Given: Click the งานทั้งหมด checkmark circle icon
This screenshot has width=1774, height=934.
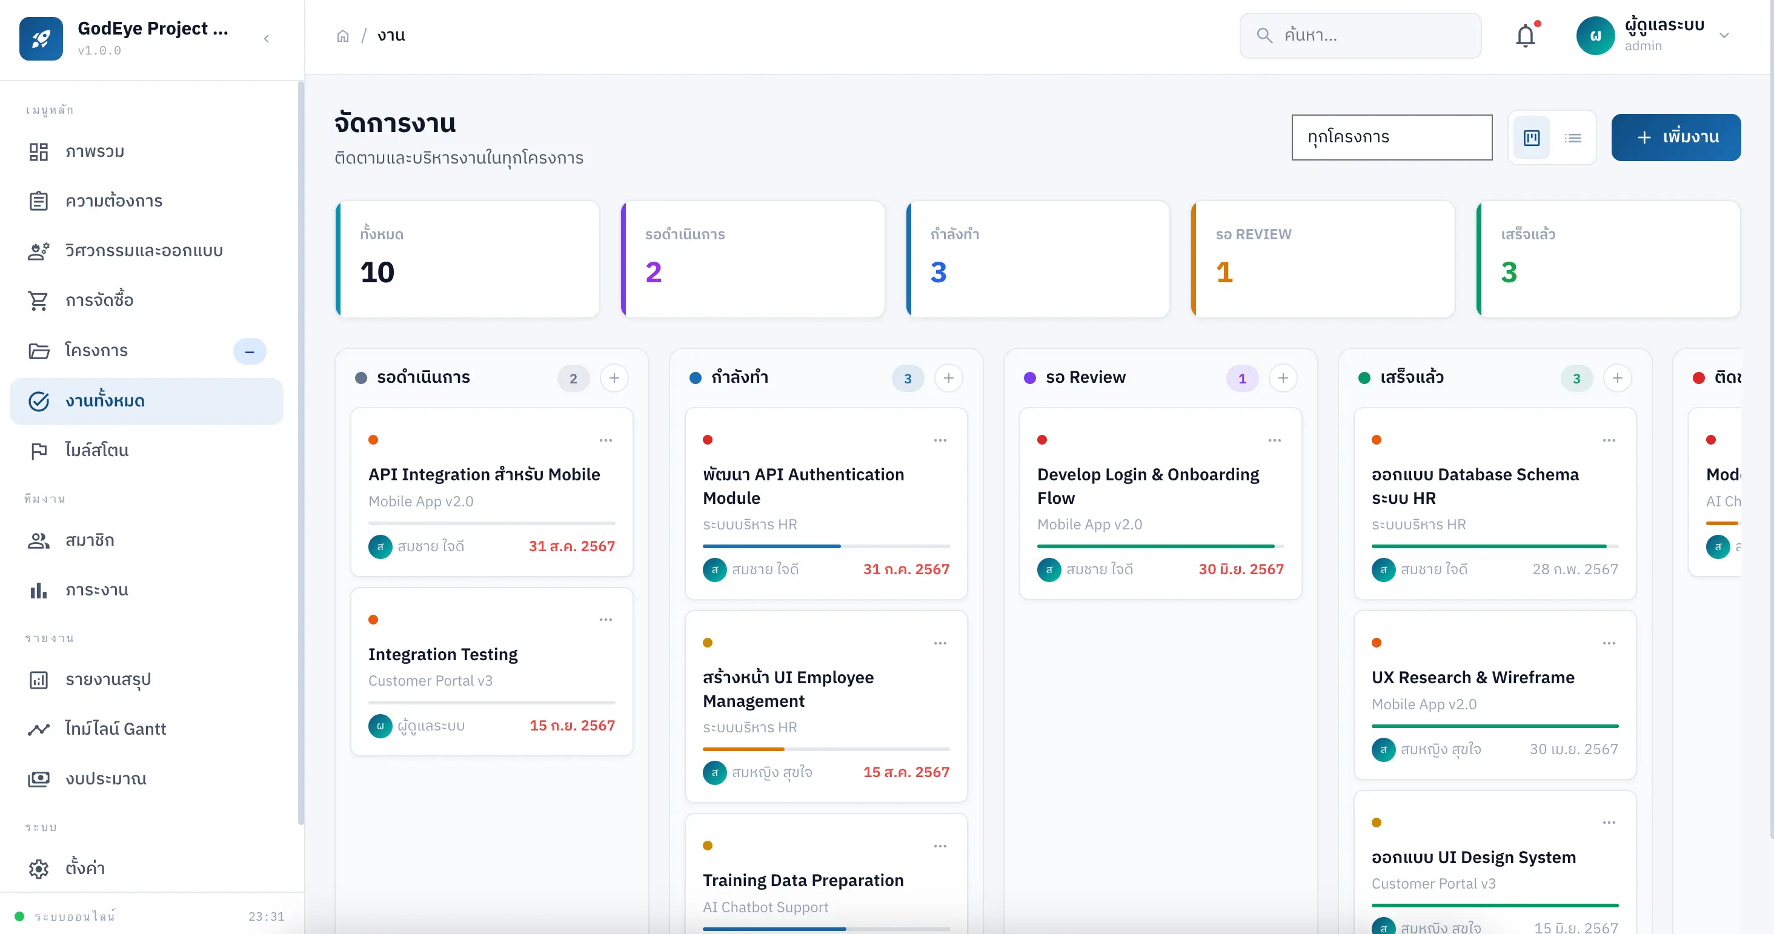Looking at the screenshot, I should [39, 401].
